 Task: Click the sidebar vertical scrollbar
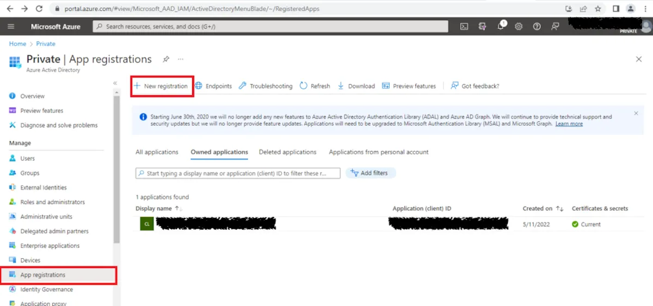click(116, 168)
